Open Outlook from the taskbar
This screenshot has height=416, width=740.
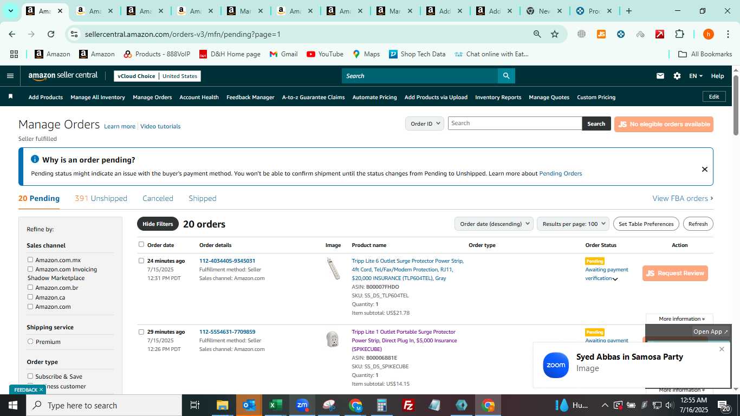point(249,405)
